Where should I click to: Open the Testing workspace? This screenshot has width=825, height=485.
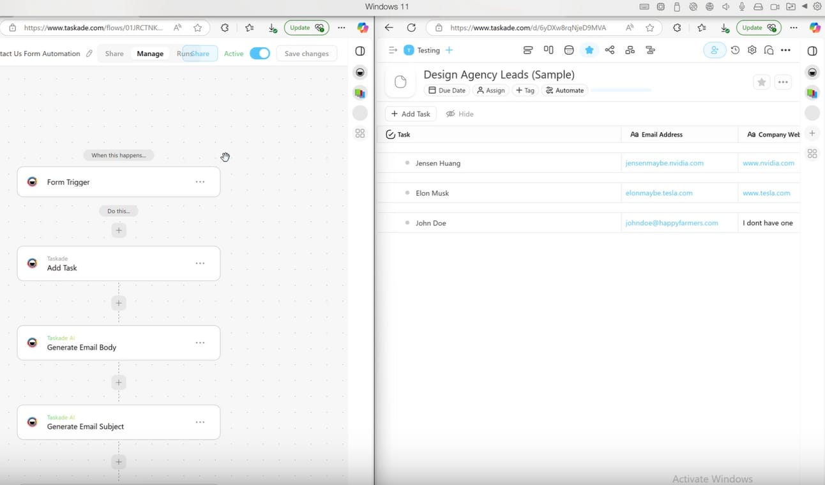coord(422,50)
